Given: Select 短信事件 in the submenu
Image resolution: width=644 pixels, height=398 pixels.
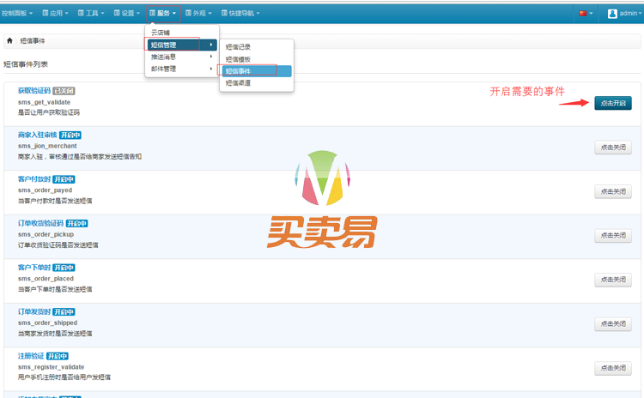Looking at the screenshot, I should pos(256,71).
